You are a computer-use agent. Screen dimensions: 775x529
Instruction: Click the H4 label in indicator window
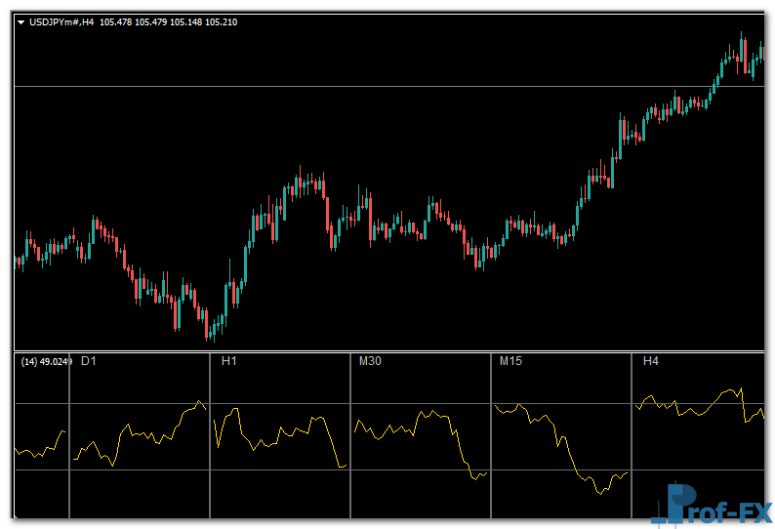[650, 361]
